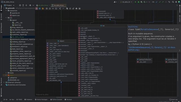The image size is (181, 102).
Task: Open the Git tool window tab
Action: click(x=5, y=99)
